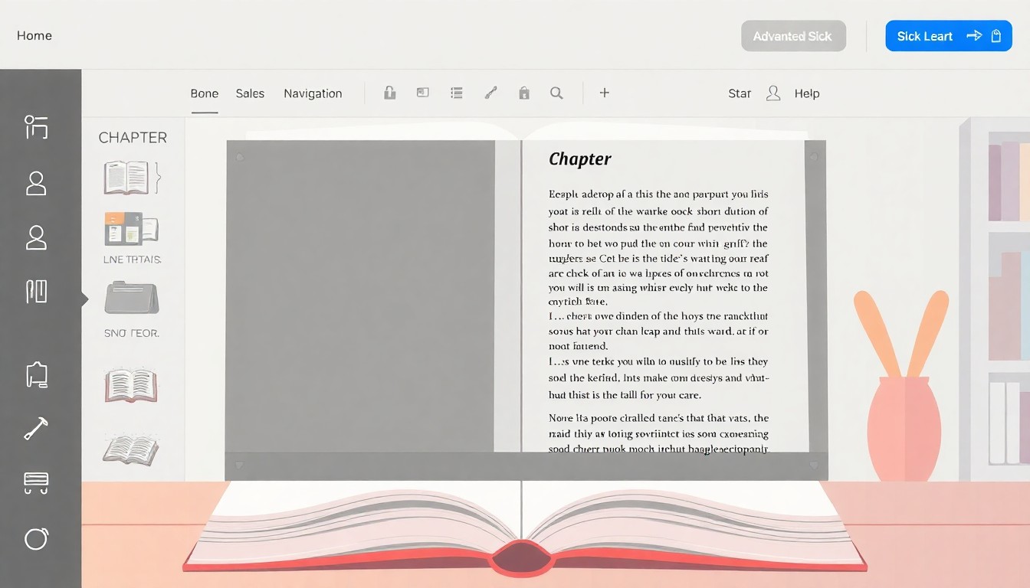Toggle the Star option in the toolbar
The width and height of the screenshot is (1030, 588).
[739, 93]
